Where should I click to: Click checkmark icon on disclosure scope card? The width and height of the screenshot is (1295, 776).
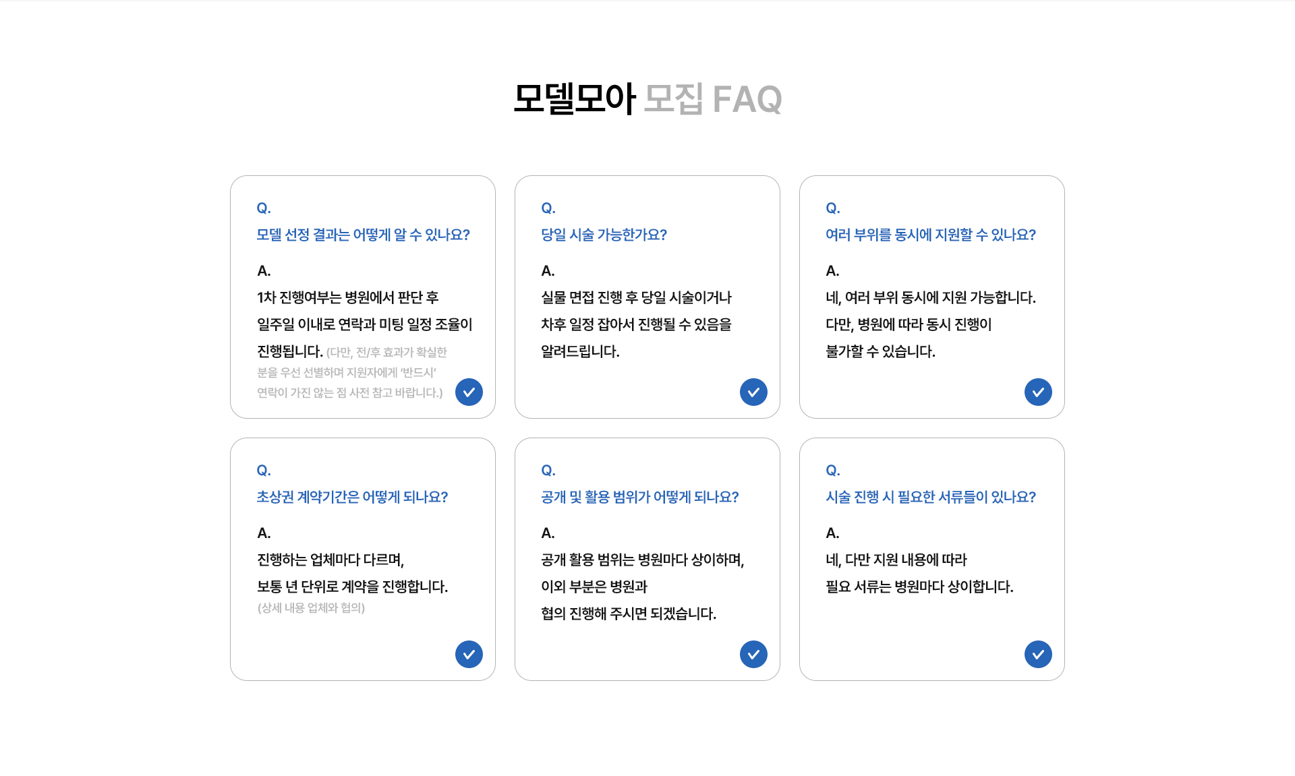pyautogui.click(x=753, y=654)
